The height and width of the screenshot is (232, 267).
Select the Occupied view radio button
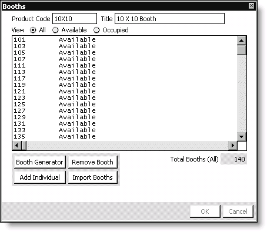[96, 30]
